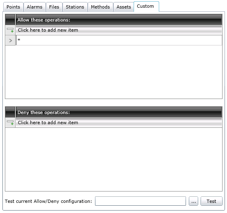Click the add-item icon in Allow operations
The width and height of the screenshot is (227, 213).
click(10, 30)
